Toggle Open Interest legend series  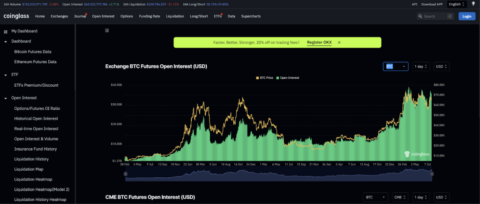coord(288,78)
